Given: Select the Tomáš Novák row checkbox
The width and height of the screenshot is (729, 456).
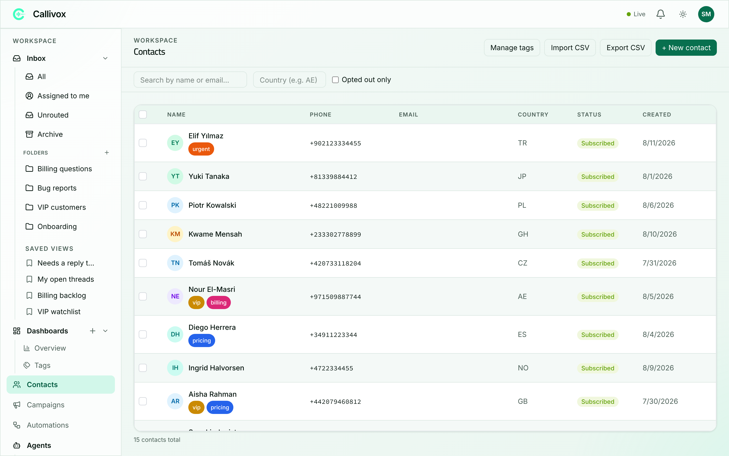Looking at the screenshot, I should click(143, 263).
